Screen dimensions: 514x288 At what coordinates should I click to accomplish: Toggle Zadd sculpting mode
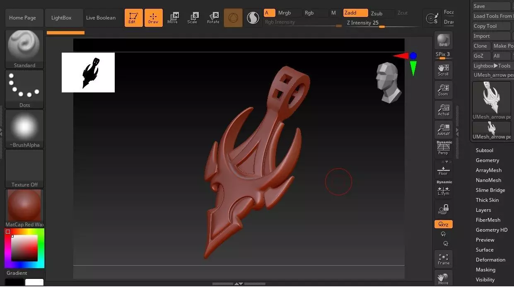pos(355,13)
